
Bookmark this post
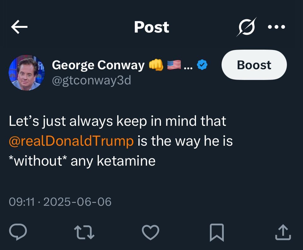pos(217,232)
